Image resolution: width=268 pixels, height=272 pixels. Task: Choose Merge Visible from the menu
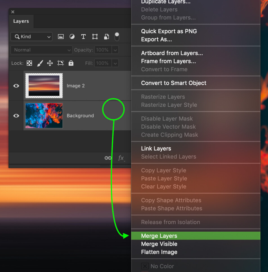point(159,244)
